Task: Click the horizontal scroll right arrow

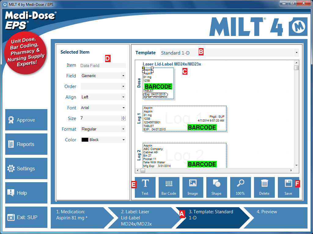Action: (x=291, y=171)
